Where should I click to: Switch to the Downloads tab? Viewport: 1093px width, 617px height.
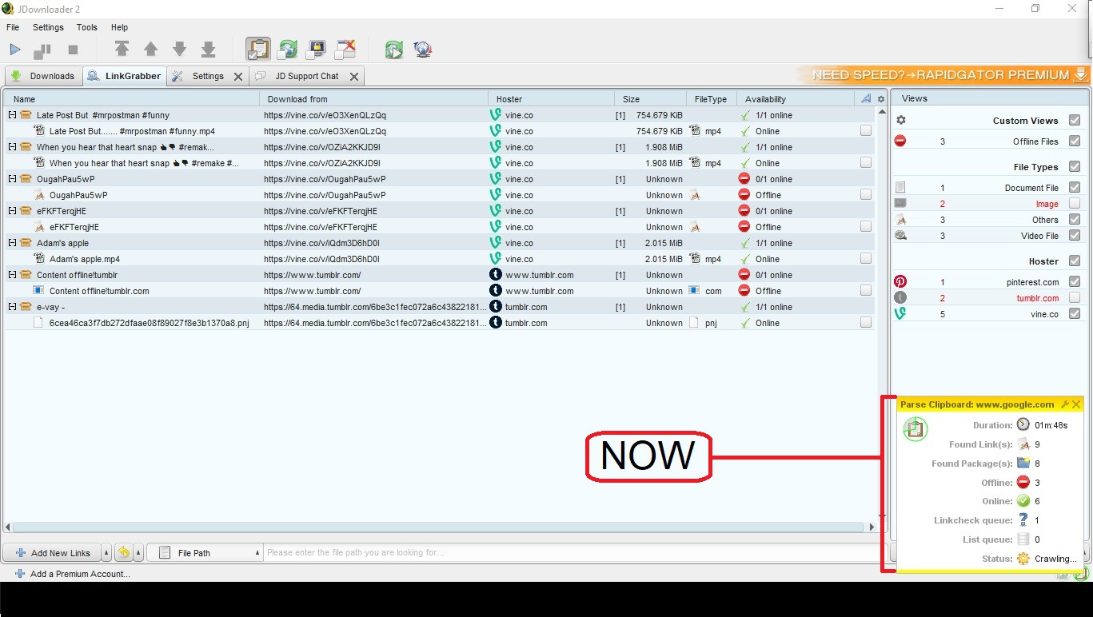43,76
